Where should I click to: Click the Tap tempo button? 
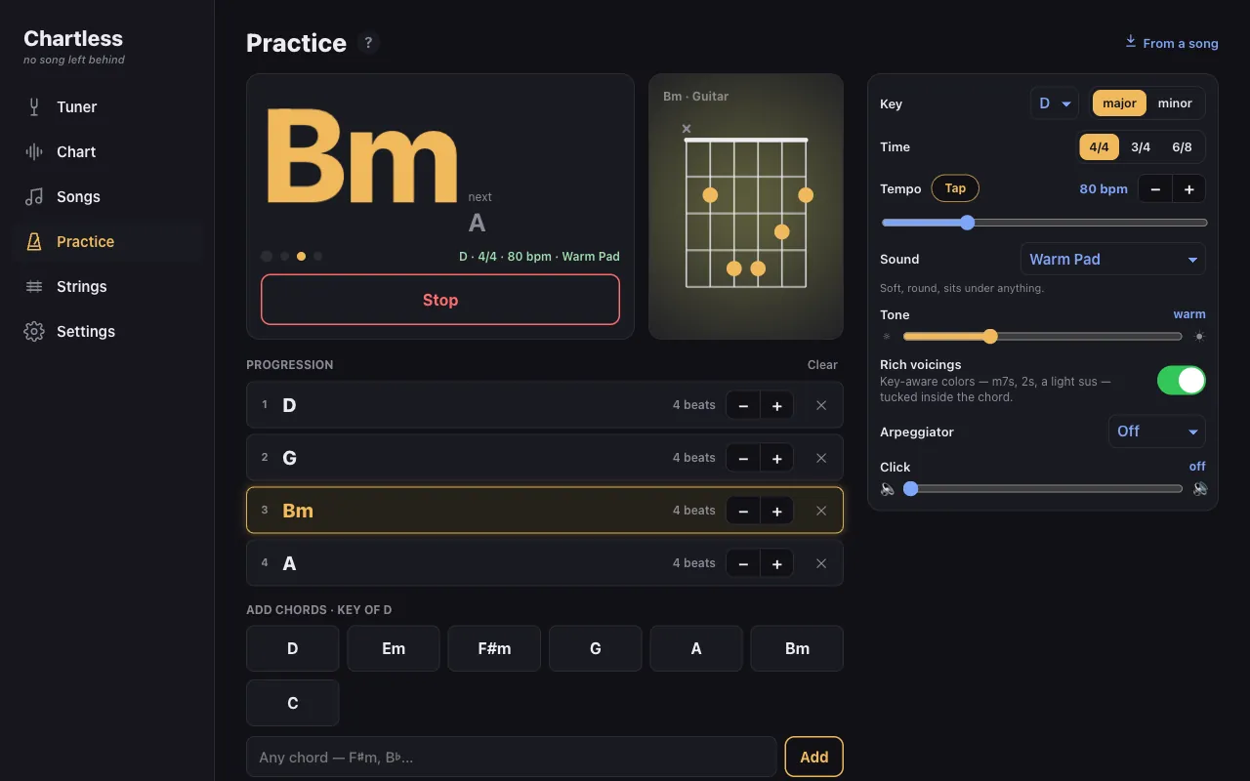point(955,188)
